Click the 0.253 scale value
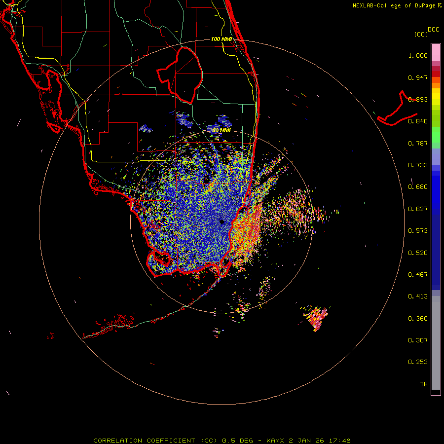Image resolution: width=444 pixels, height=444 pixels. tap(418, 362)
